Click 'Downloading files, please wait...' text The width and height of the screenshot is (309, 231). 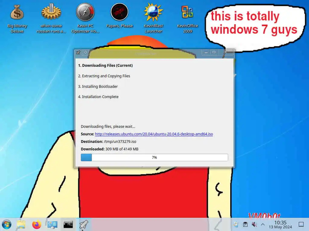click(x=108, y=127)
